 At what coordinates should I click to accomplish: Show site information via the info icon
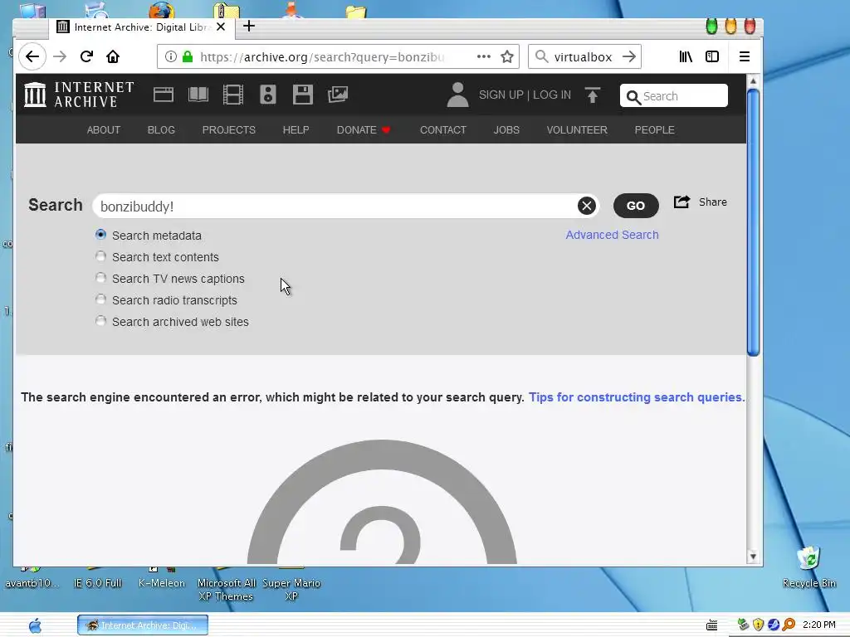click(x=171, y=56)
